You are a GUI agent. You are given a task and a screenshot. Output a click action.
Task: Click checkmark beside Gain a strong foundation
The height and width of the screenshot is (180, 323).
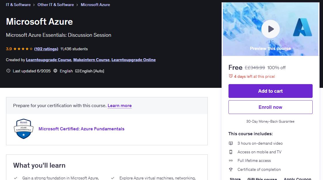click(16, 178)
